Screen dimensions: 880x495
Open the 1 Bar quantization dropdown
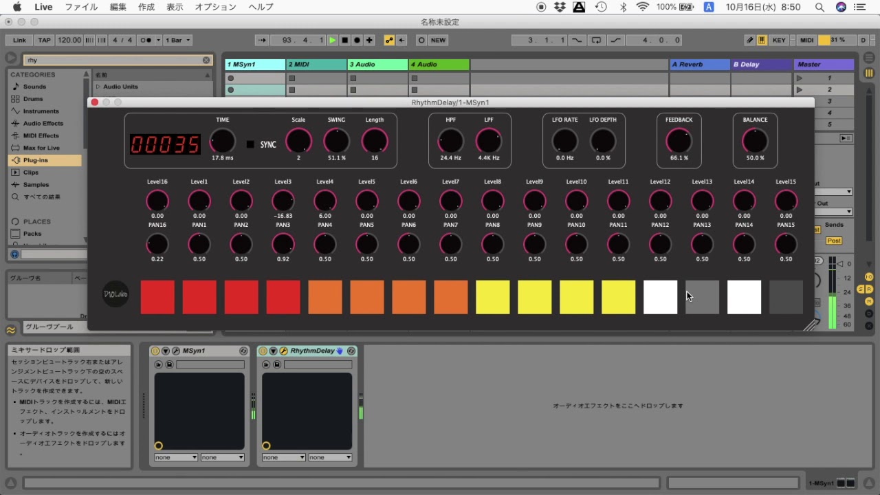coord(178,40)
